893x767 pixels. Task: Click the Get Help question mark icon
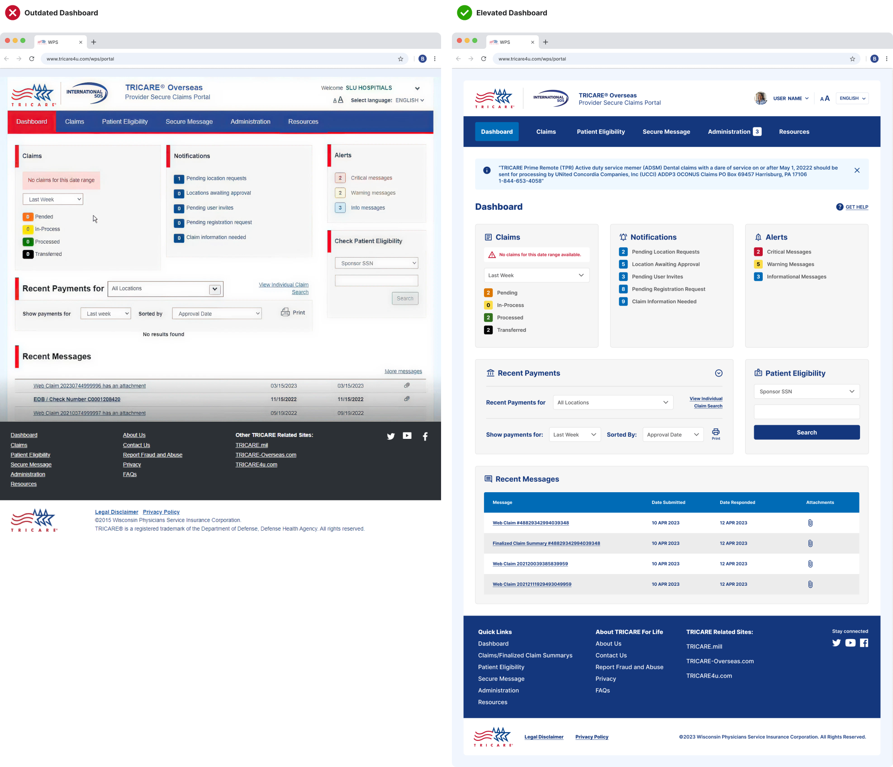click(x=840, y=207)
